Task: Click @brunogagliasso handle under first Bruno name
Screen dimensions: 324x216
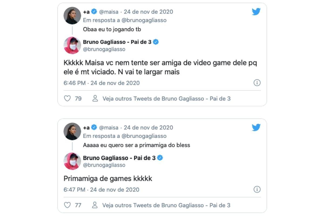Action: tap(104, 49)
